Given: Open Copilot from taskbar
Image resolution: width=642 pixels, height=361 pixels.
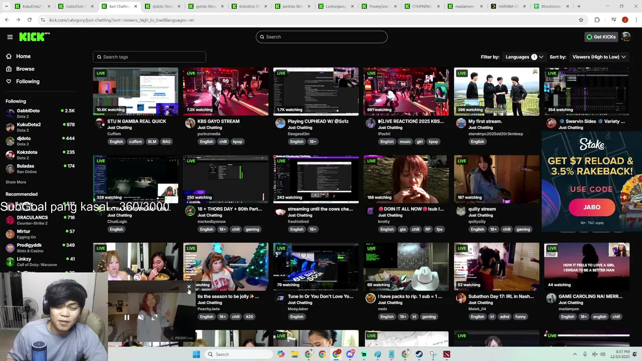Looking at the screenshot, I should pos(281,354).
